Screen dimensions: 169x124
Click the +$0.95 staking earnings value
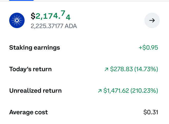coord(148,47)
